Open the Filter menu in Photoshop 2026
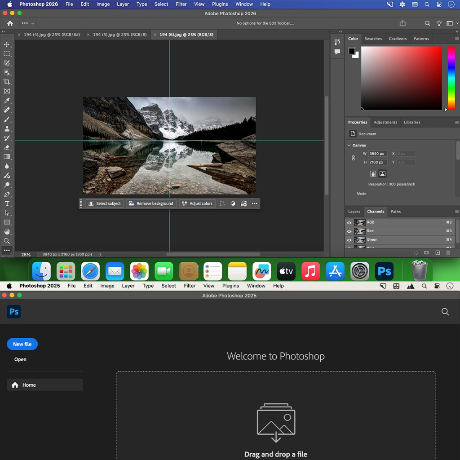Screen dimensions: 460x460 181,4
